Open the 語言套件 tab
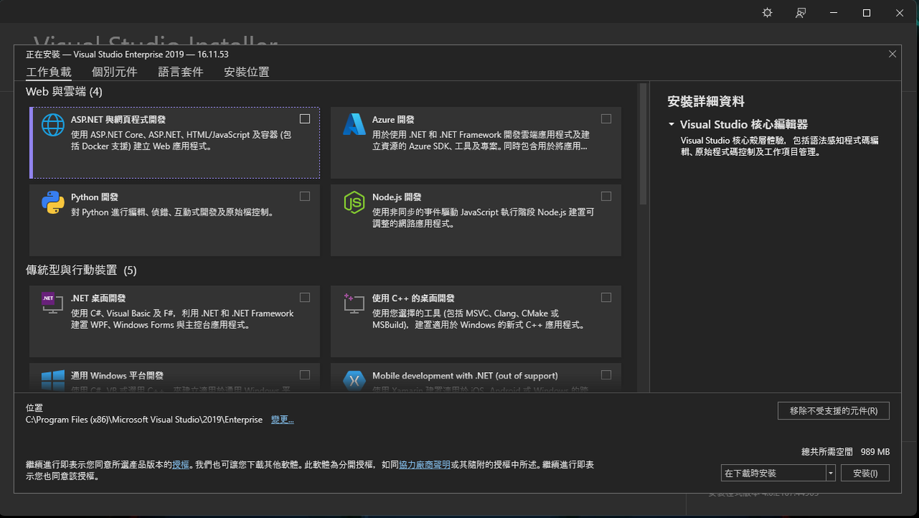Viewport: 919px width, 518px height. (180, 71)
